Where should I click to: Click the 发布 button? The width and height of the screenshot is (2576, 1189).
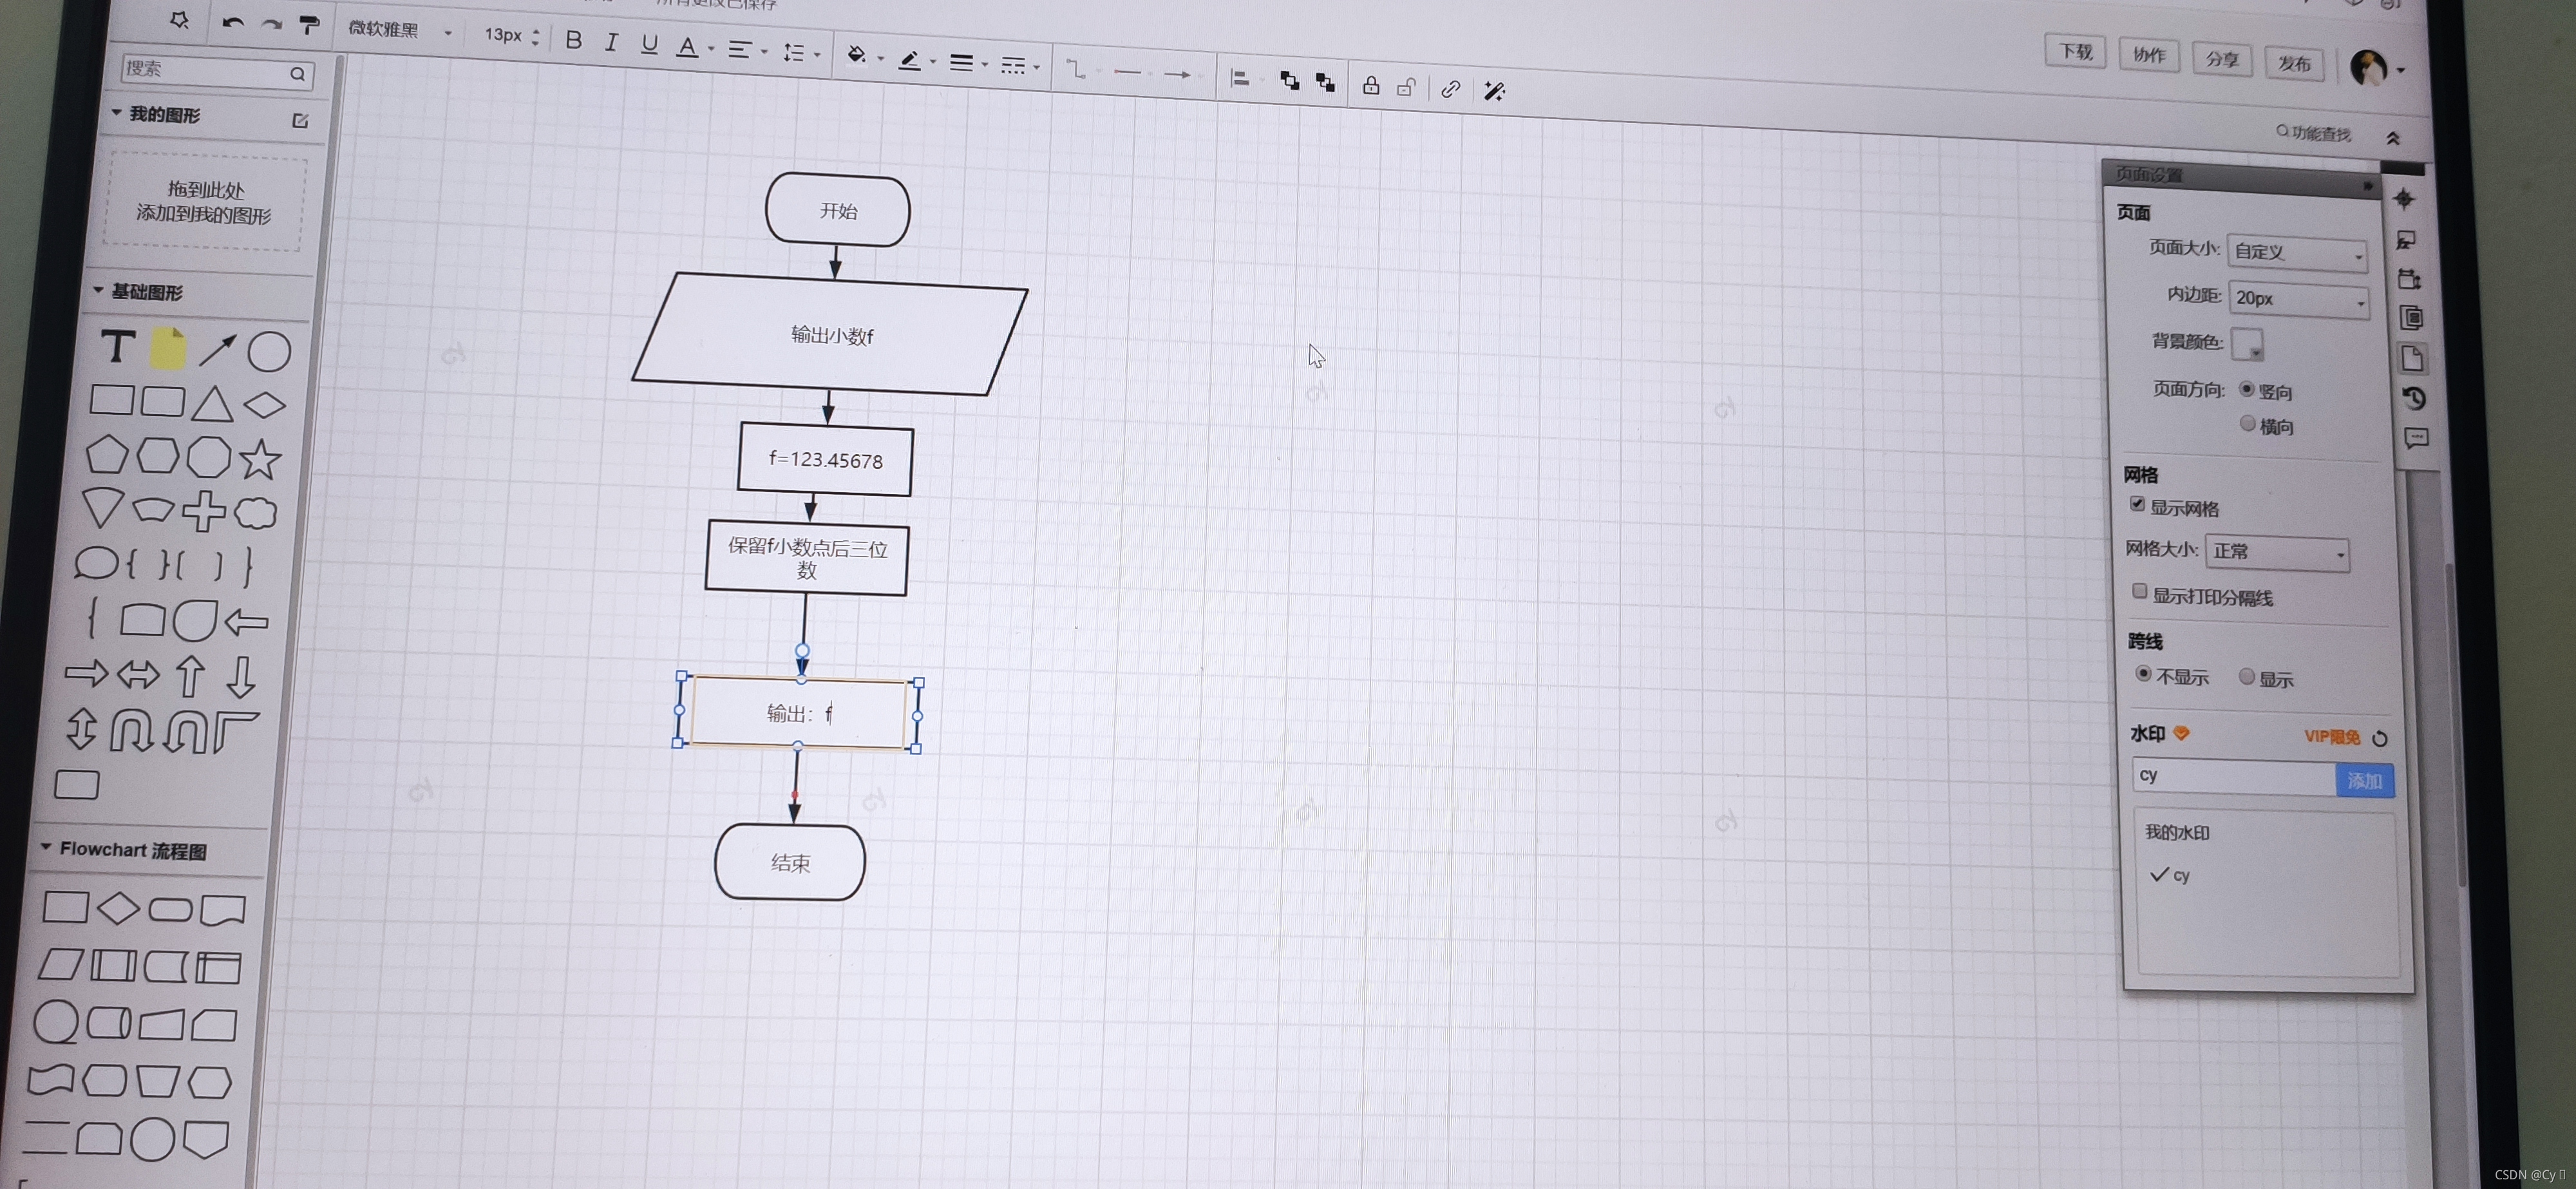point(2294,64)
